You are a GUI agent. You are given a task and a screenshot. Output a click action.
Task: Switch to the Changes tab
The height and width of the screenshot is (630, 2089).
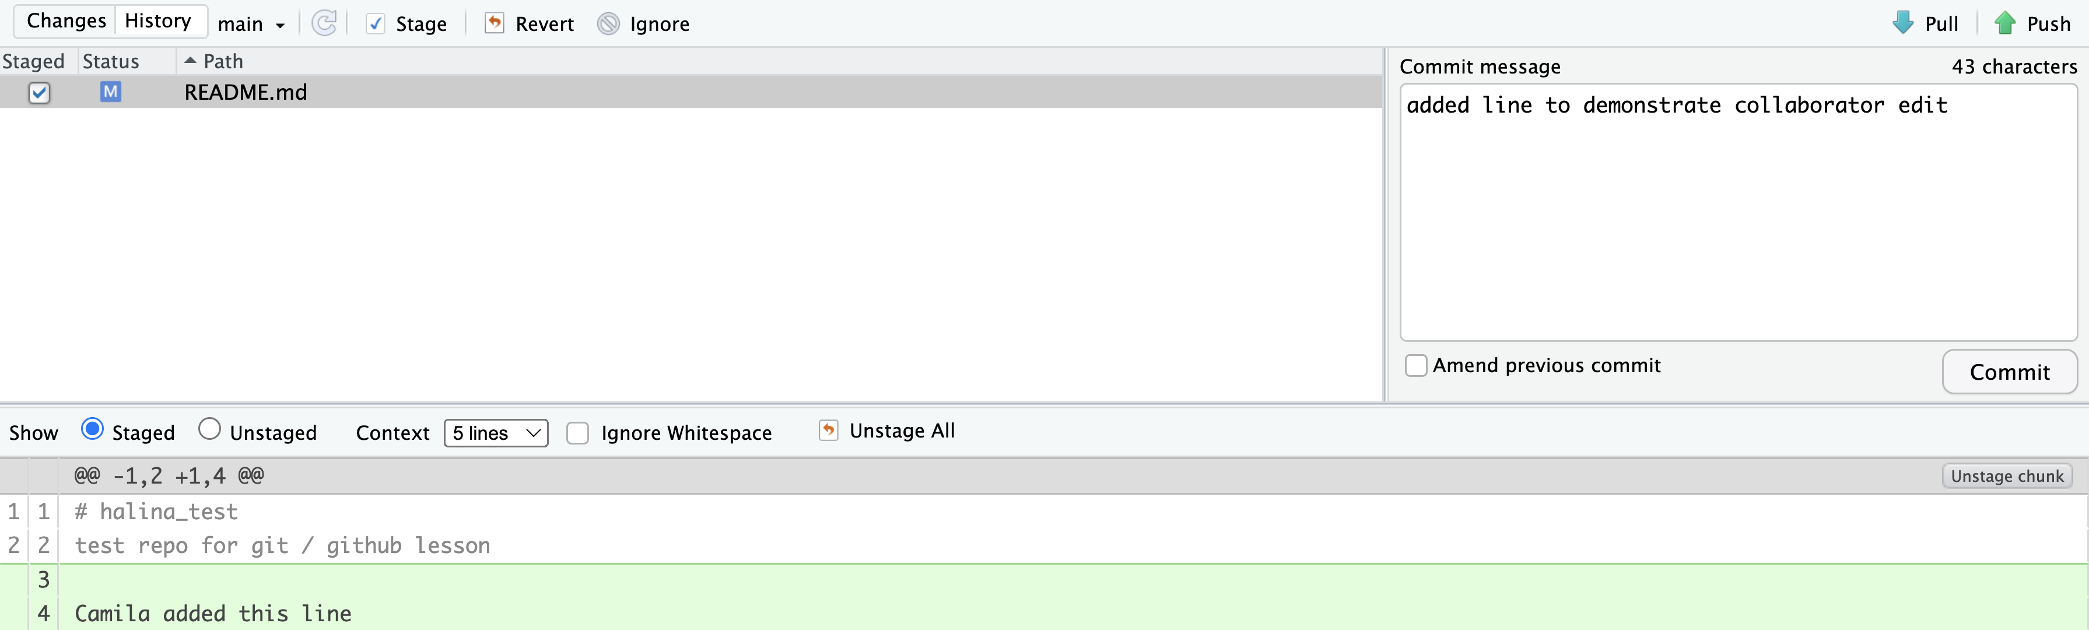click(66, 21)
